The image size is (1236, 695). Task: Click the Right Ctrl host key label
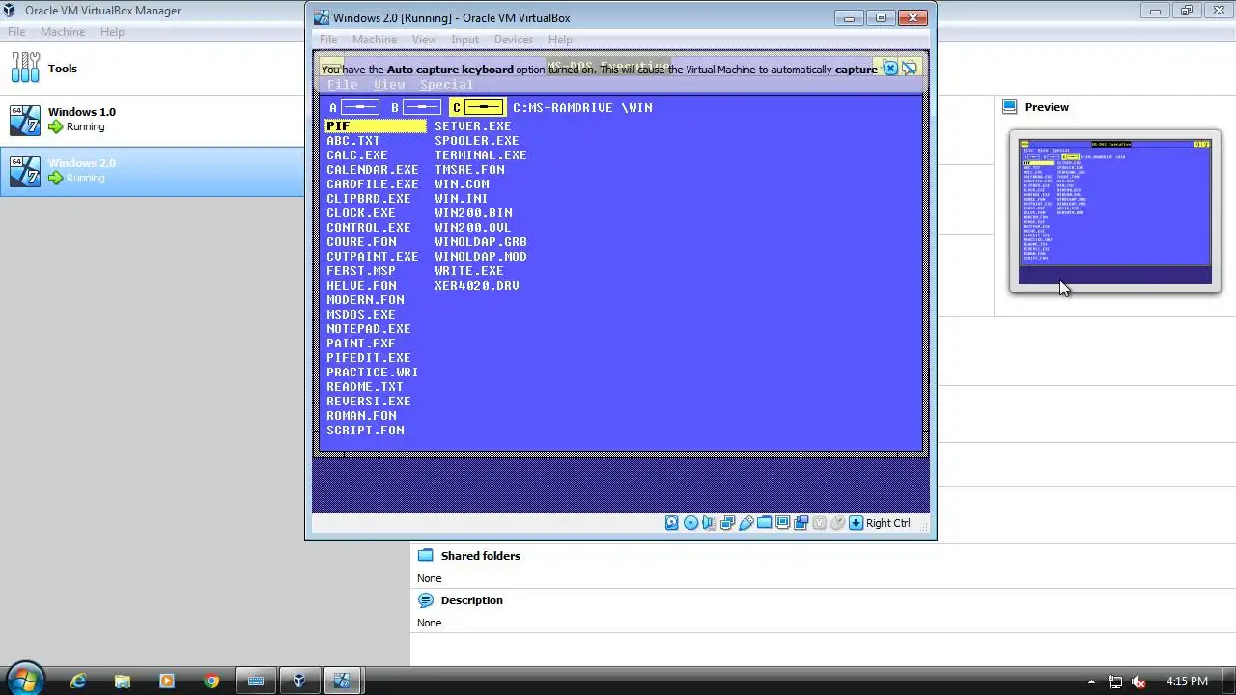(887, 523)
